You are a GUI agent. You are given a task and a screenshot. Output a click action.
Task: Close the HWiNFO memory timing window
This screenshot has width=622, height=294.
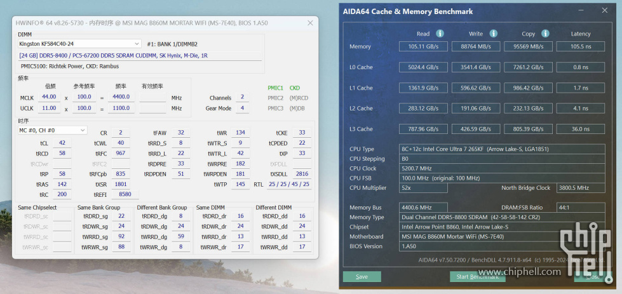[310, 23]
